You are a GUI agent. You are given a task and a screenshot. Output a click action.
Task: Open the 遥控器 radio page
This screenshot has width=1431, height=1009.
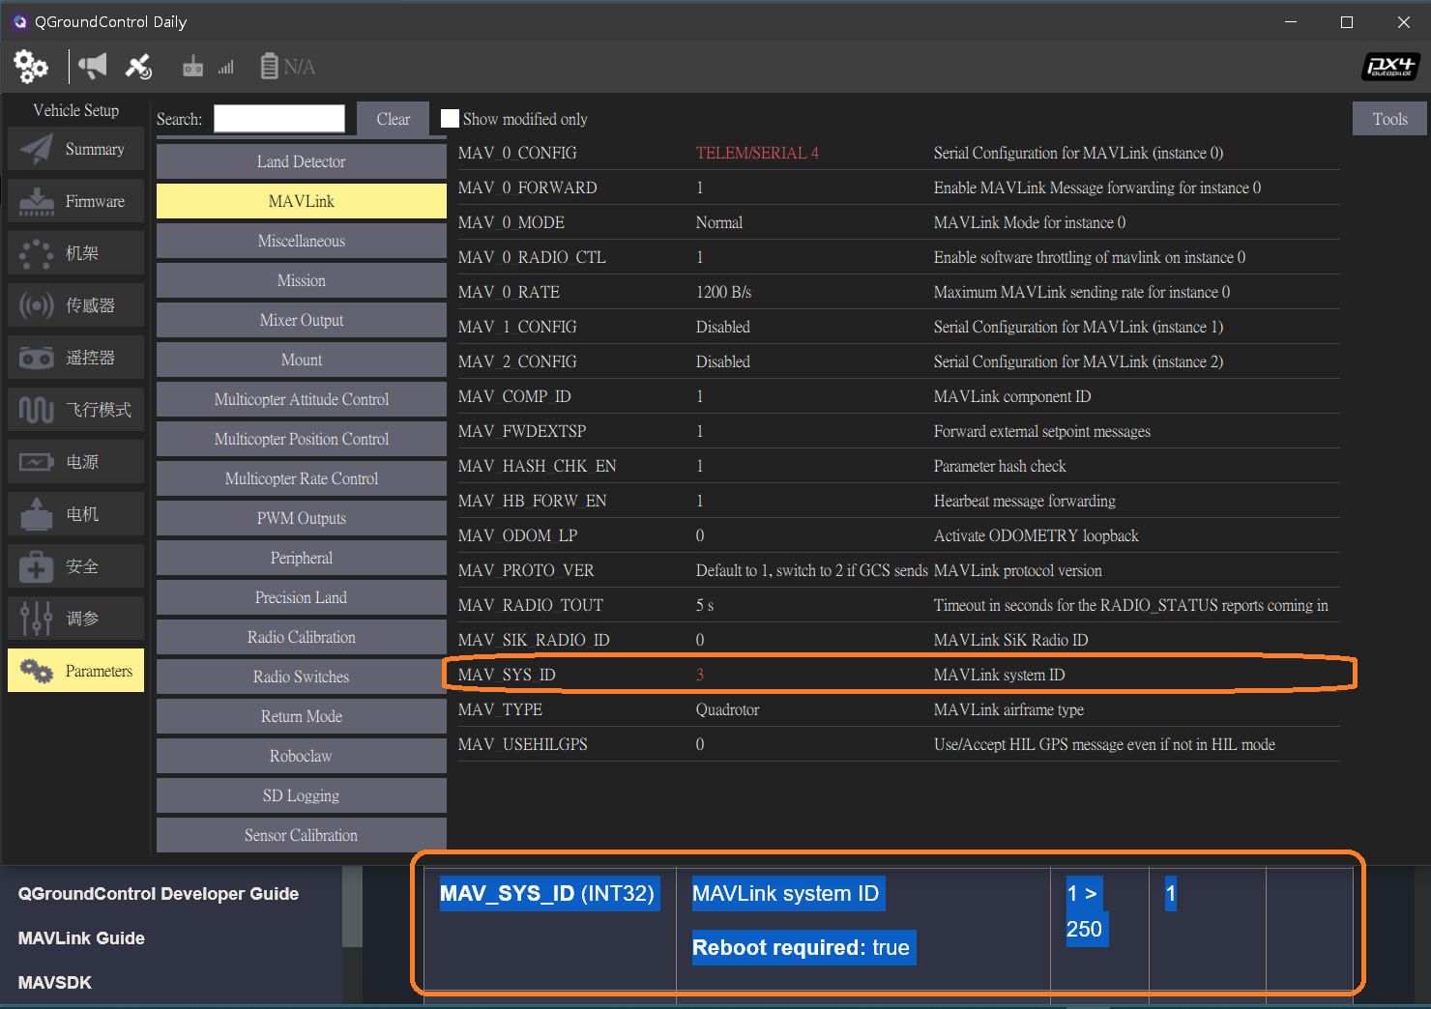(75, 358)
